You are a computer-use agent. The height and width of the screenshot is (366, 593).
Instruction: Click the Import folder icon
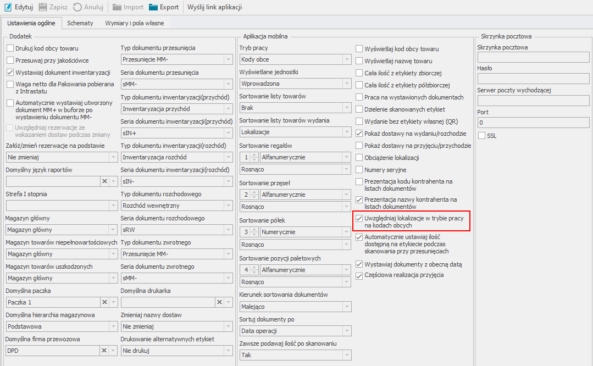point(117,7)
